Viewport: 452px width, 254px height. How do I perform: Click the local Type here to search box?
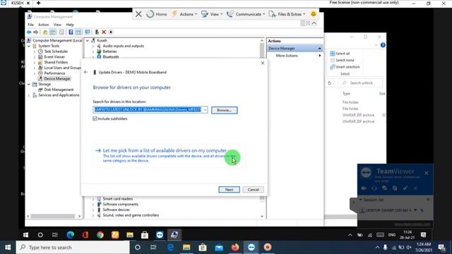[73, 248]
